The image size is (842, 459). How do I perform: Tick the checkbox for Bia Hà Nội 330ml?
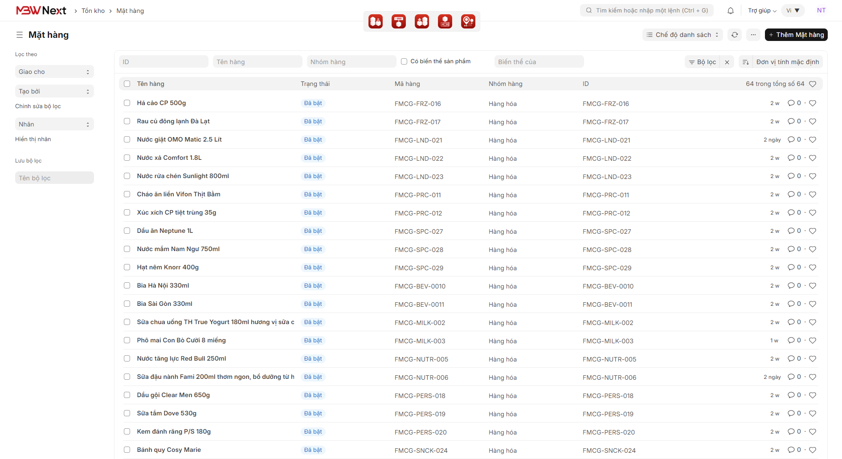point(127,285)
